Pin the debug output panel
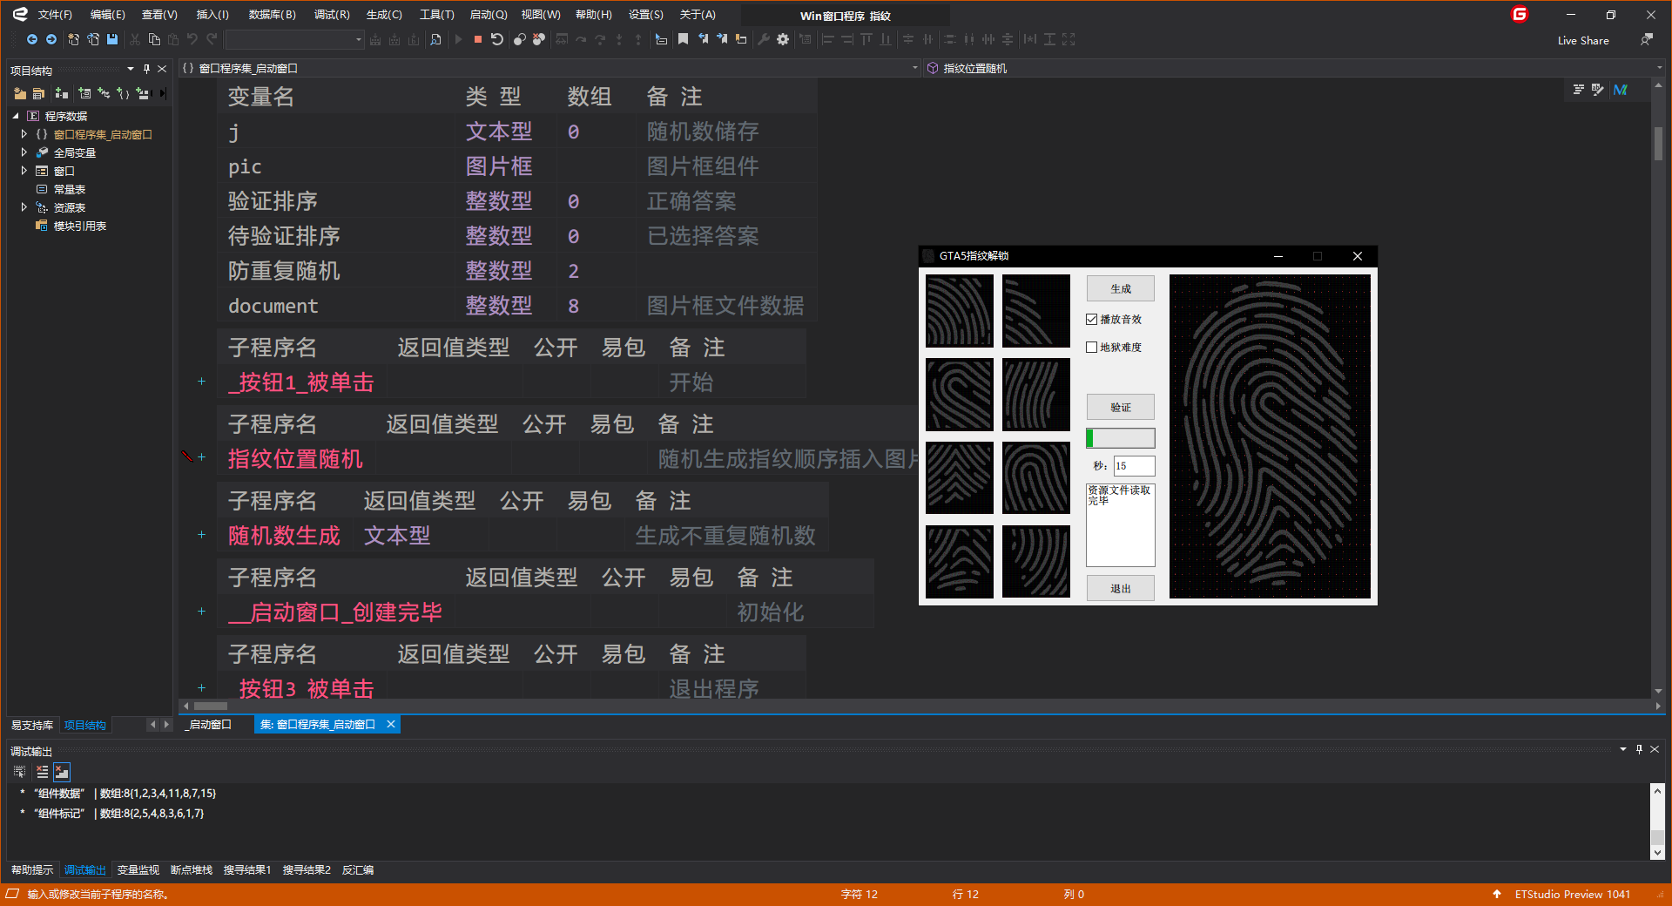The height and width of the screenshot is (906, 1672). (1639, 749)
